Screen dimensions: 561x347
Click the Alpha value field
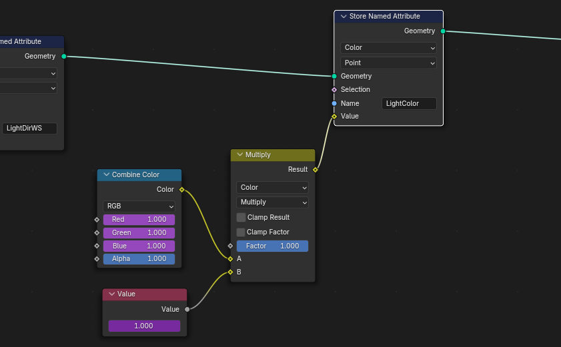(139, 259)
